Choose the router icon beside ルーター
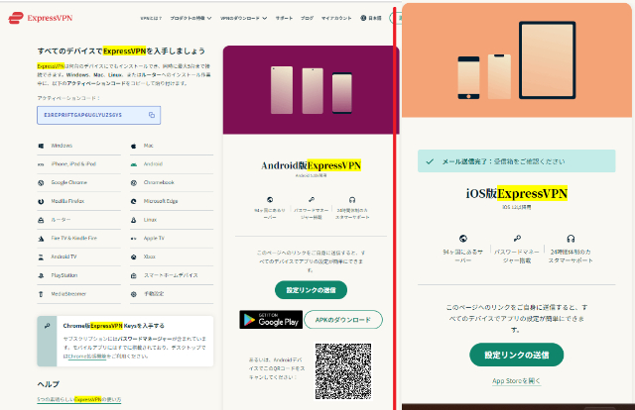Screen dimensions: 635x410 tap(41, 220)
